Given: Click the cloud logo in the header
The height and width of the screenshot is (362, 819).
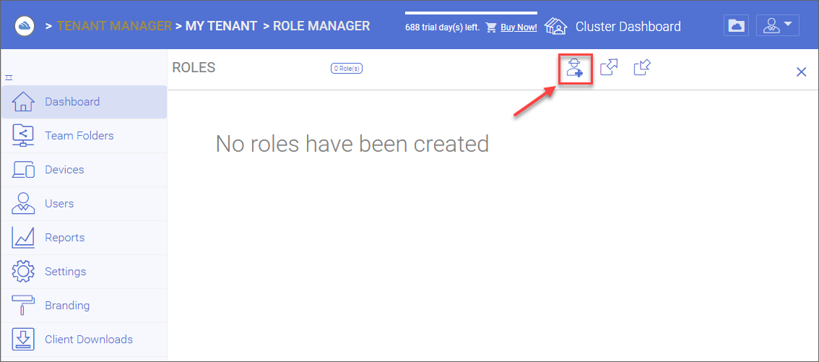Looking at the screenshot, I should click(x=25, y=25).
